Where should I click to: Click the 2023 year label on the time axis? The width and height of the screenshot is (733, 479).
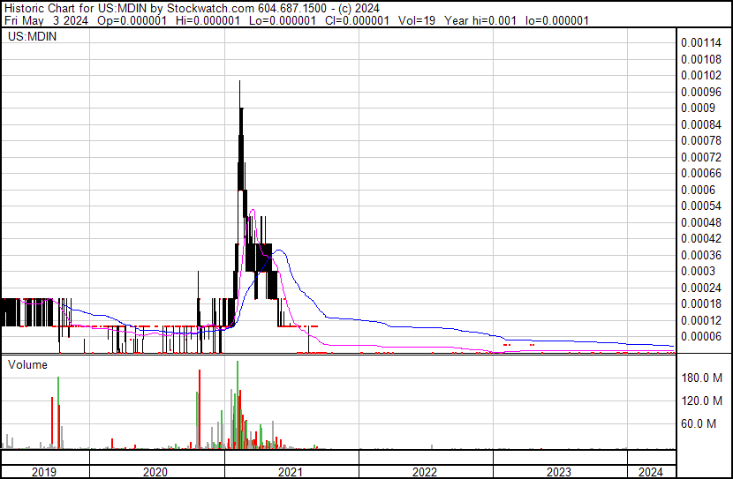559,472
